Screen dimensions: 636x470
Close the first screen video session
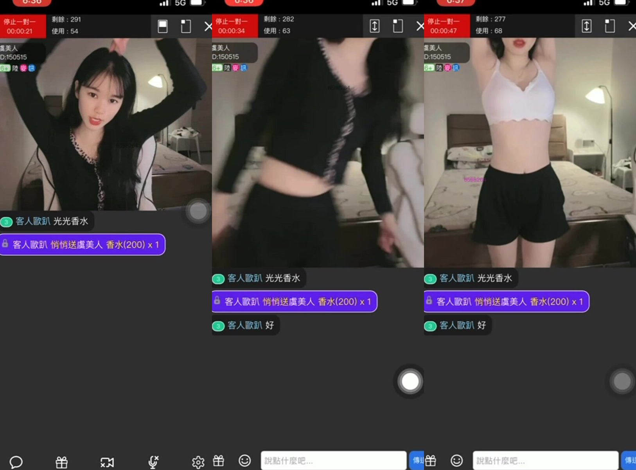208,27
